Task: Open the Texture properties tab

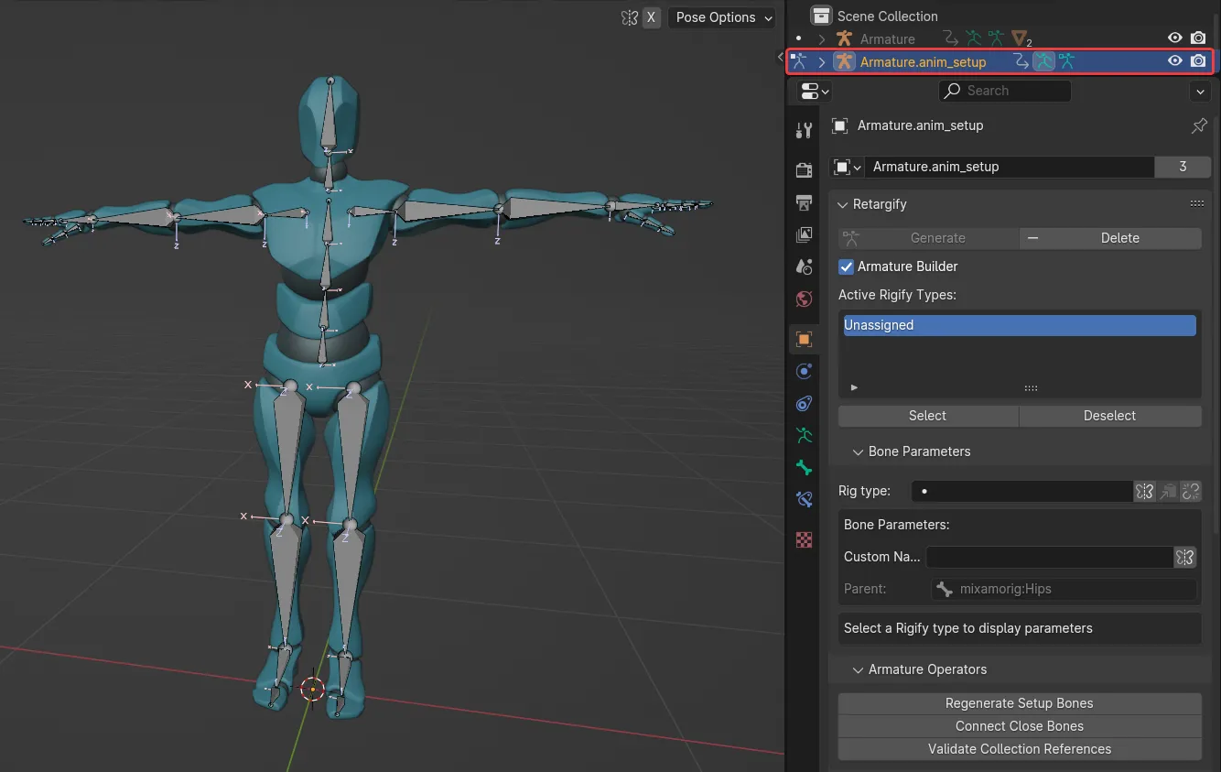Action: [x=805, y=539]
